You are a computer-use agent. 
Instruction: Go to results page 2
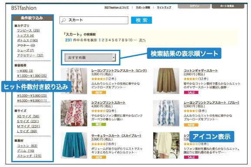pos(103,40)
